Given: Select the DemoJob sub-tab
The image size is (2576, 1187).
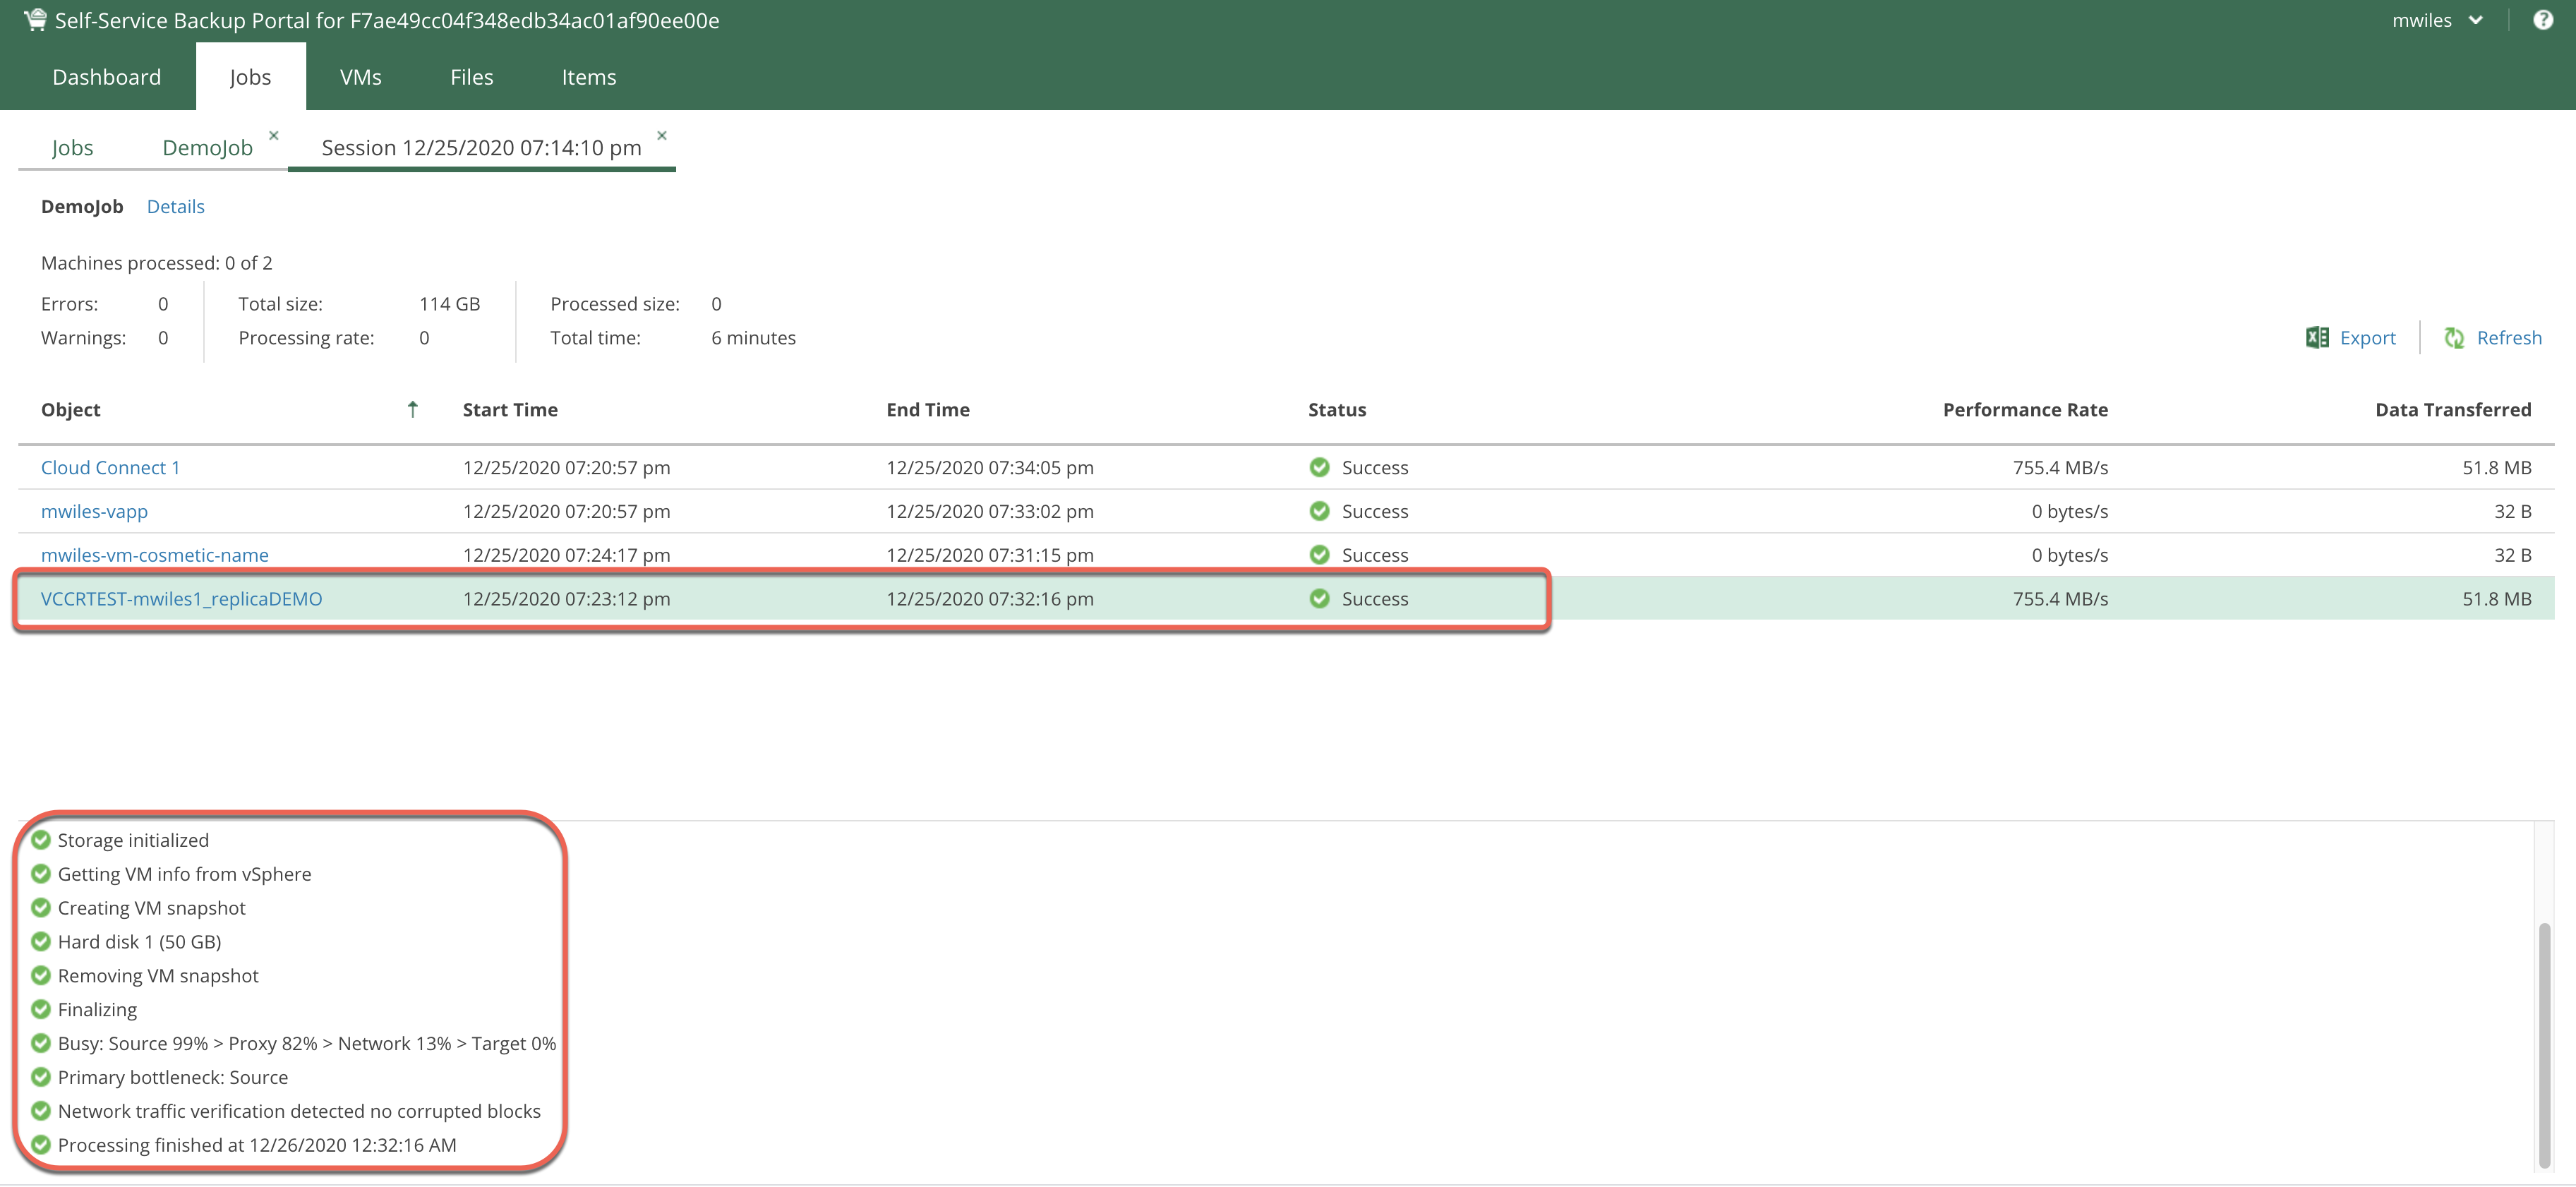Looking at the screenshot, I should pos(207,148).
